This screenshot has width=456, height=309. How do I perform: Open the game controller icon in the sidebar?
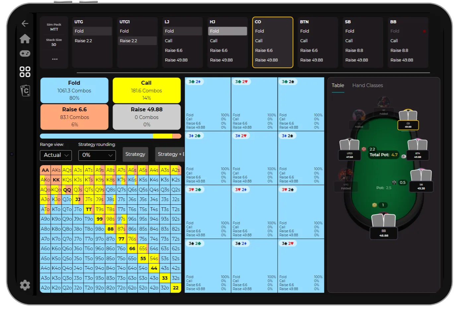pyautogui.click(x=25, y=53)
